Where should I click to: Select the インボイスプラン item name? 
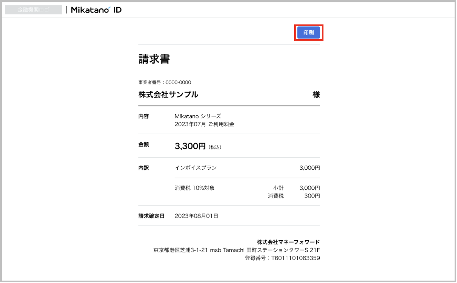click(196, 168)
